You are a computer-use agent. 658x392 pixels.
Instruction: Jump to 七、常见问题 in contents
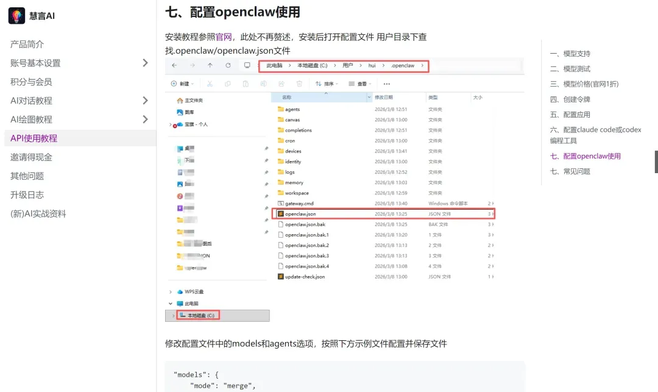[x=570, y=171]
